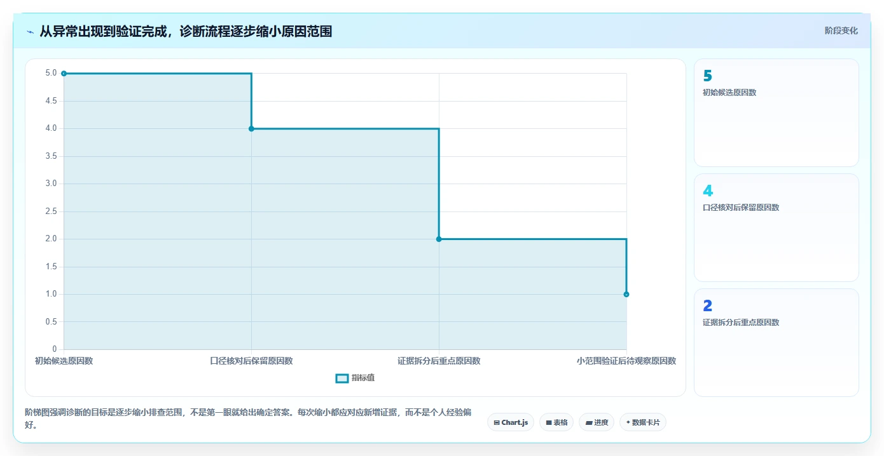Image resolution: width=884 pixels, height=456 pixels.
Task: Open the 口径核对后保留原因数 stat card
Action: [x=776, y=227]
